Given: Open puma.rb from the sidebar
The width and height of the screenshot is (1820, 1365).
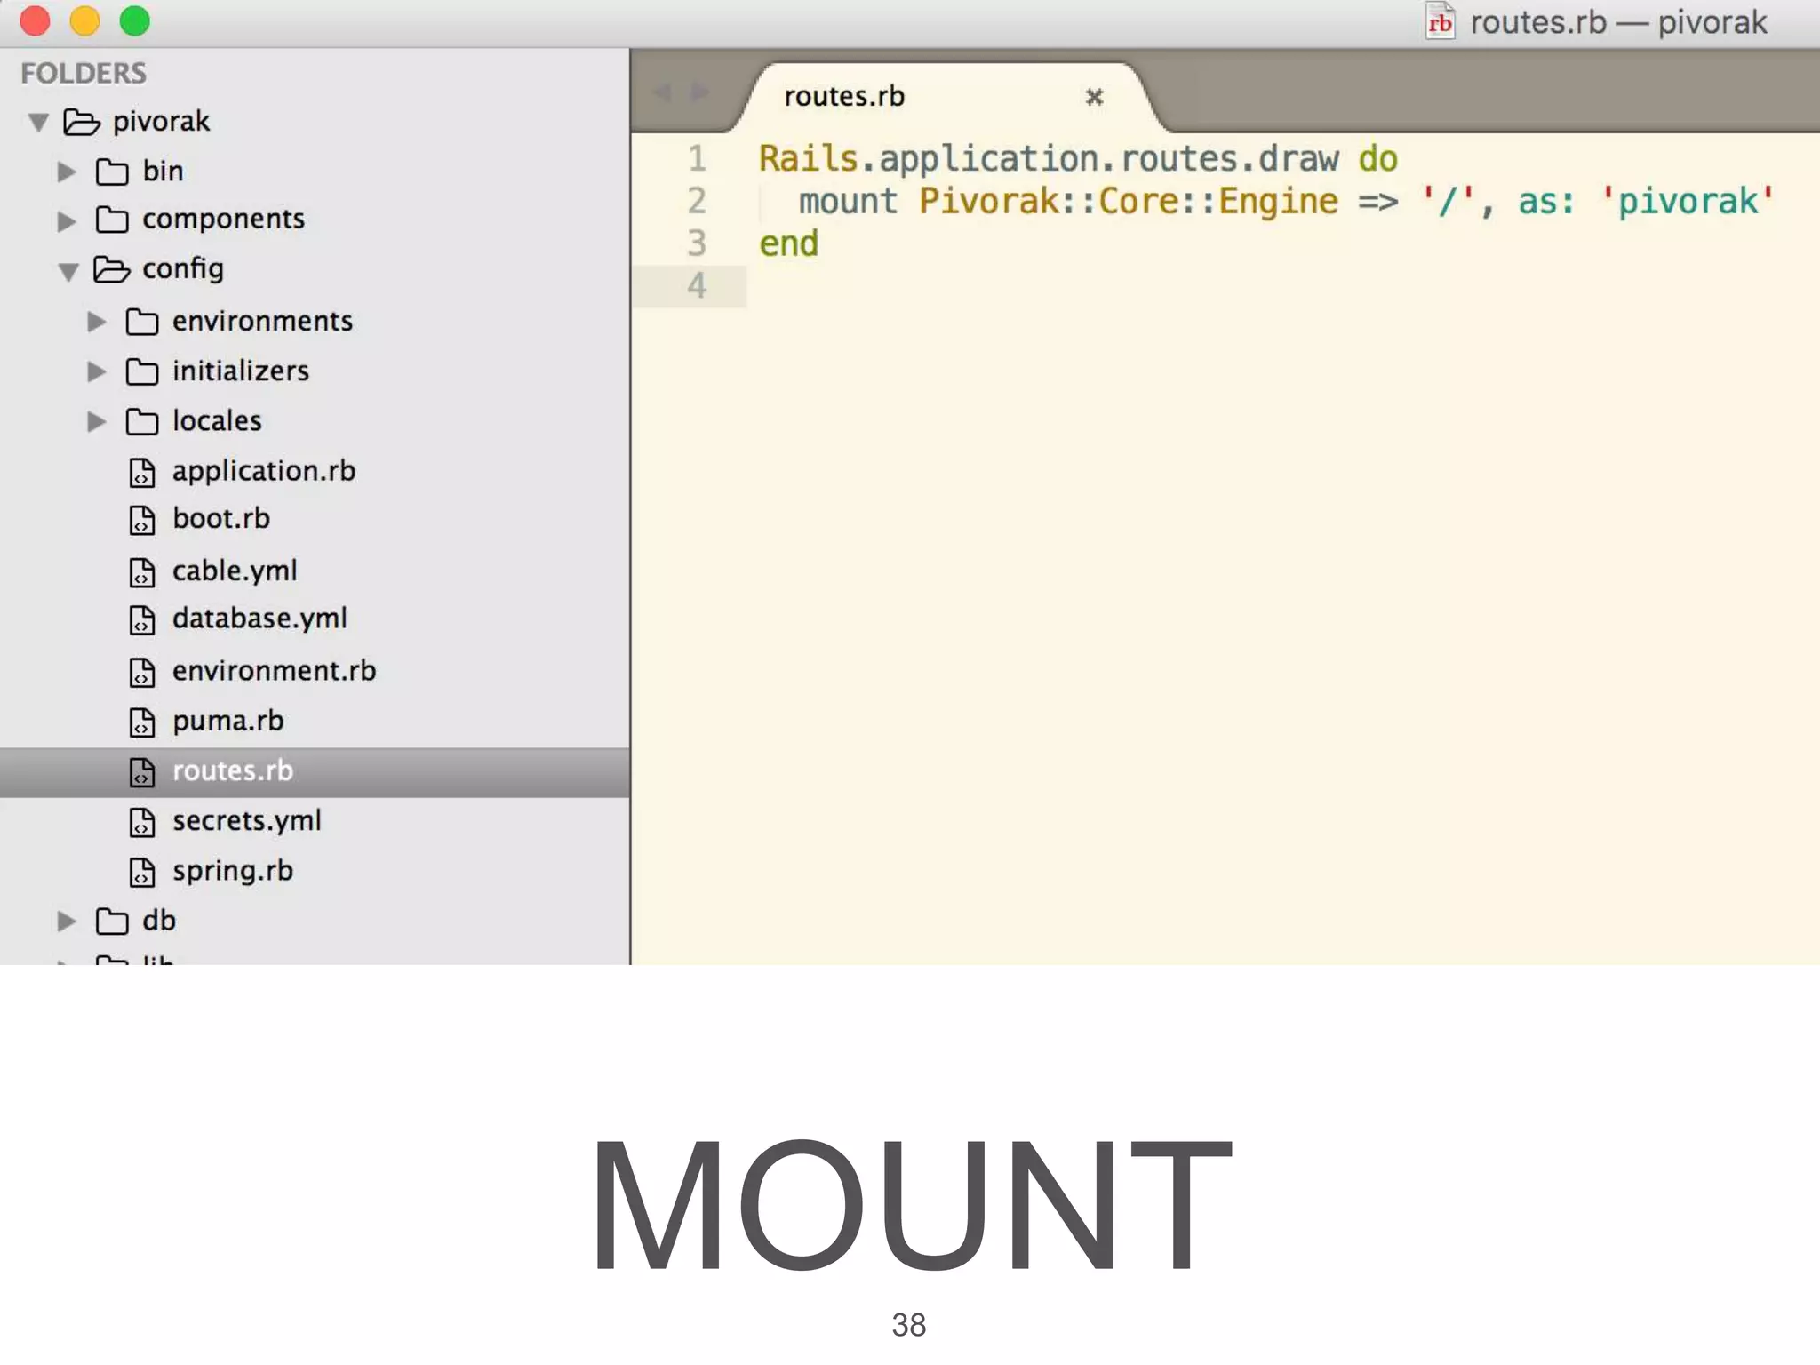Looking at the screenshot, I should [x=228, y=721].
